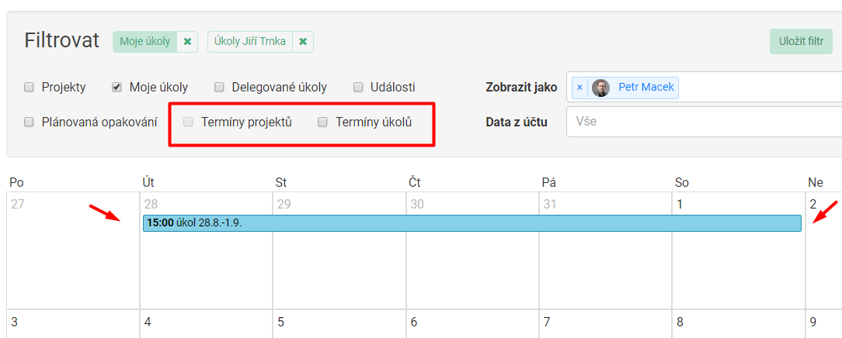Open the 15:00 úkol 28.8.-1.9. event

pos(471,223)
